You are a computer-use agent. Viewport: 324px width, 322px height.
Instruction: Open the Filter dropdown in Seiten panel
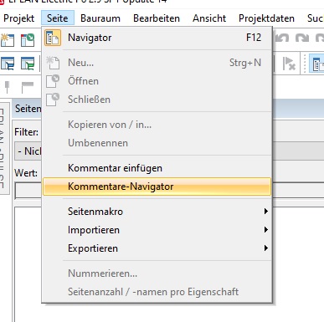pyautogui.click(x=28, y=151)
